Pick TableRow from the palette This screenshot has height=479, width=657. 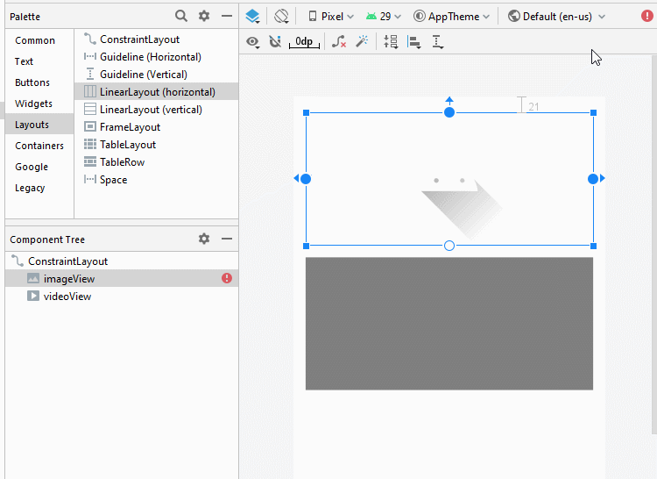tap(156, 162)
